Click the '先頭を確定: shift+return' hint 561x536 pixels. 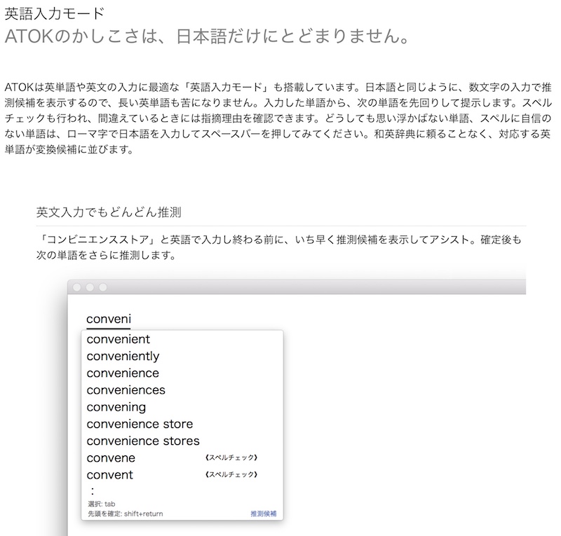tap(126, 514)
